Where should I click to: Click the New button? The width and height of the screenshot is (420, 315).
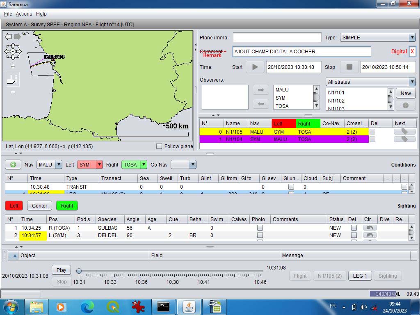coord(406,93)
